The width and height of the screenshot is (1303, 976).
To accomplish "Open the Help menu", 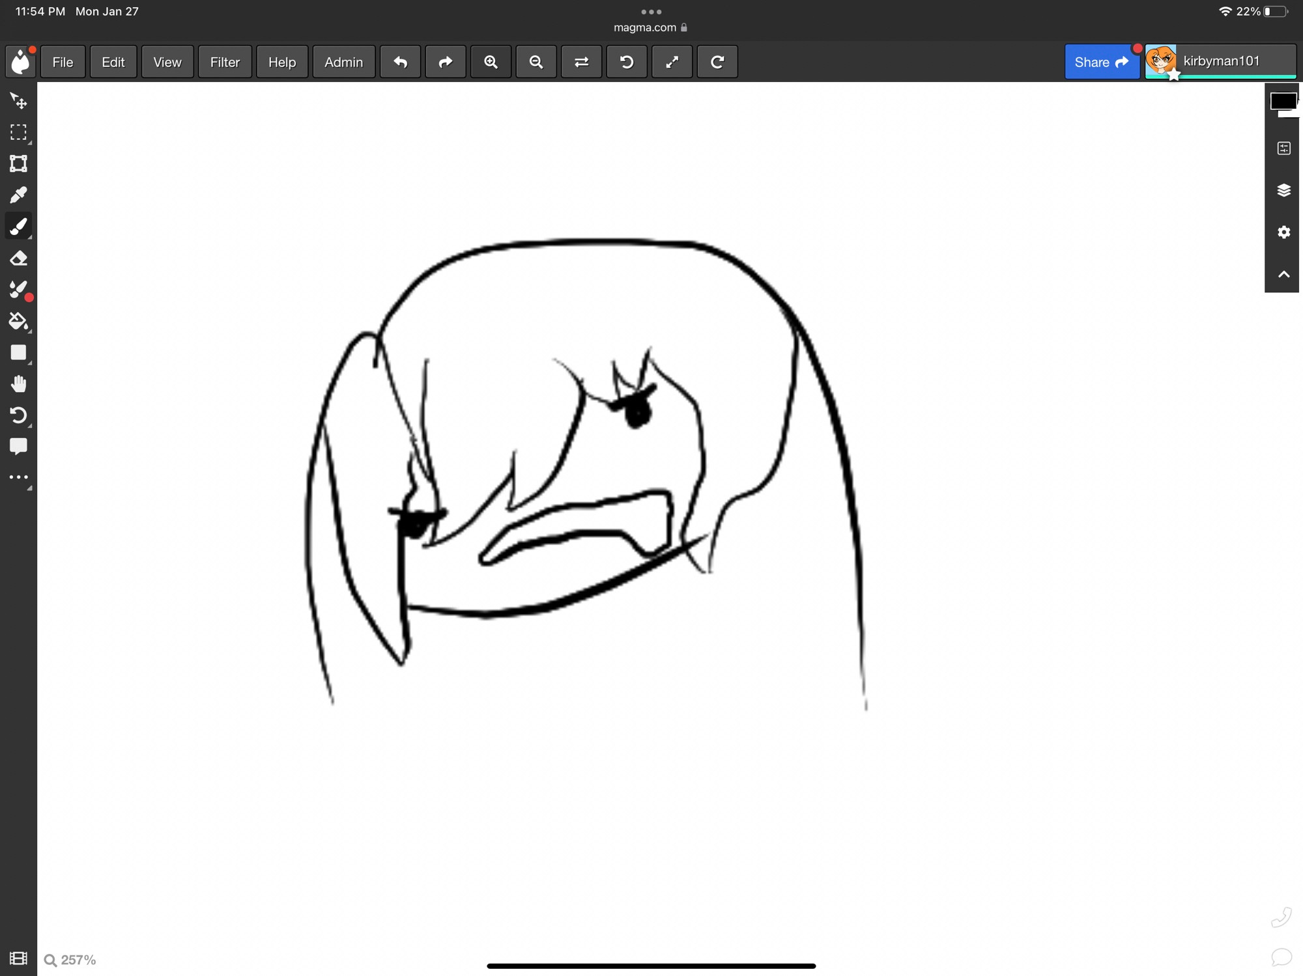I will tap(282, 62).
